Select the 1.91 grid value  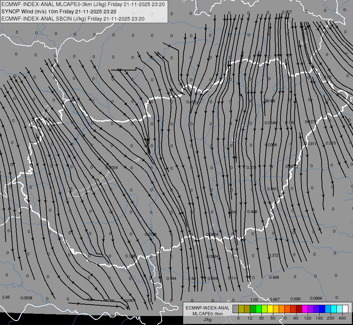click(x=328, y=77)
